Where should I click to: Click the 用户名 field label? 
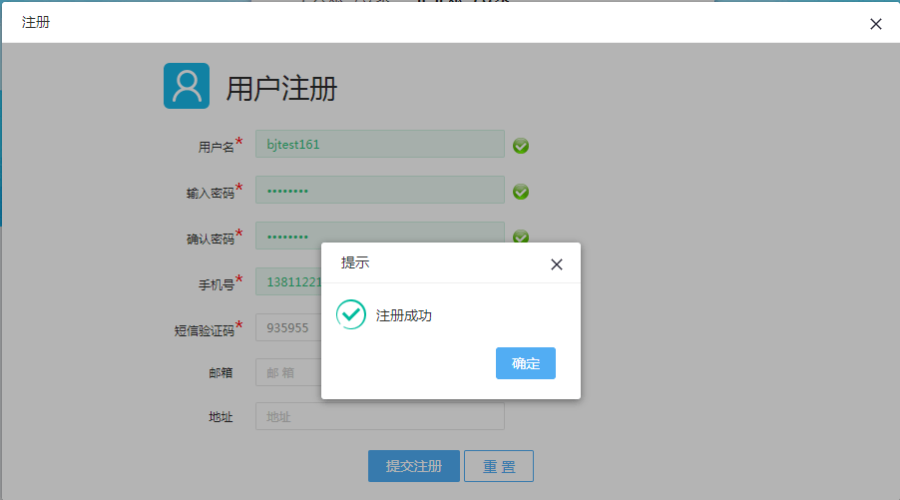(x=217, y=147)
